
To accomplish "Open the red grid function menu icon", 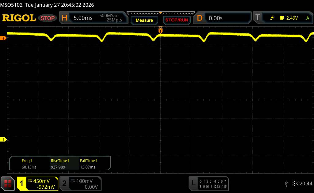I will point(8,183).
